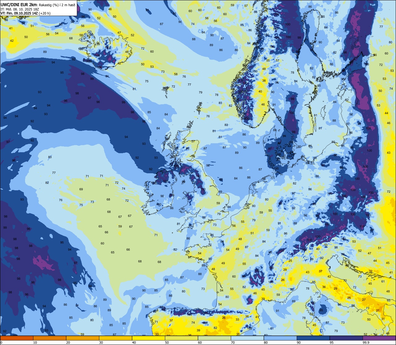Select the navy legend swatch between 95 and 99.9
Screen dimensions: 396x345
[346, 338]
